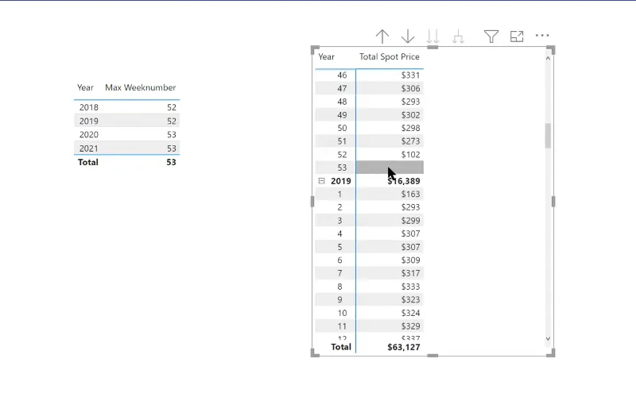Click the Year header of left table
This screenshot has width=636, height=397.
pyautogui.click(x=85, y=87)
